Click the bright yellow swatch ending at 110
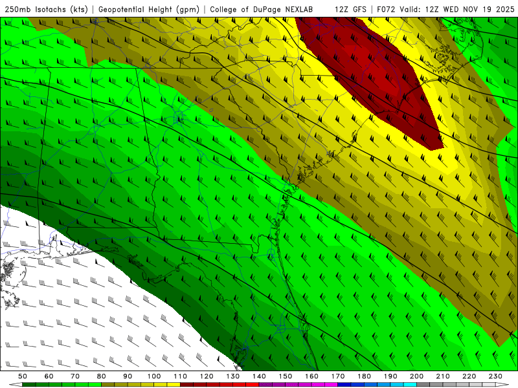Viewport: 518px width, 388px height. [174, 385]
